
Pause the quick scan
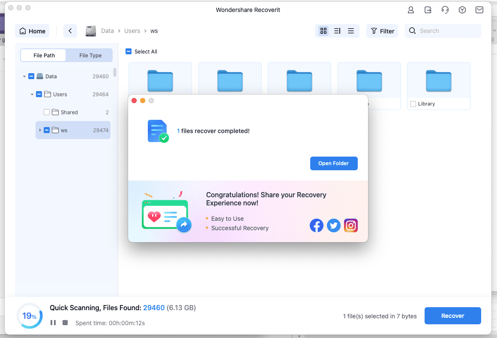point(53,323)
